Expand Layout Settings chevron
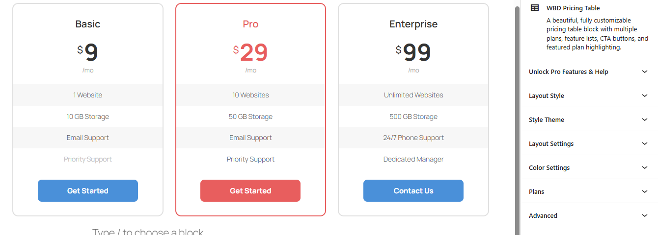Image resolution: width=658 pixels, height=235 pixels. click(x=645, y=143)
